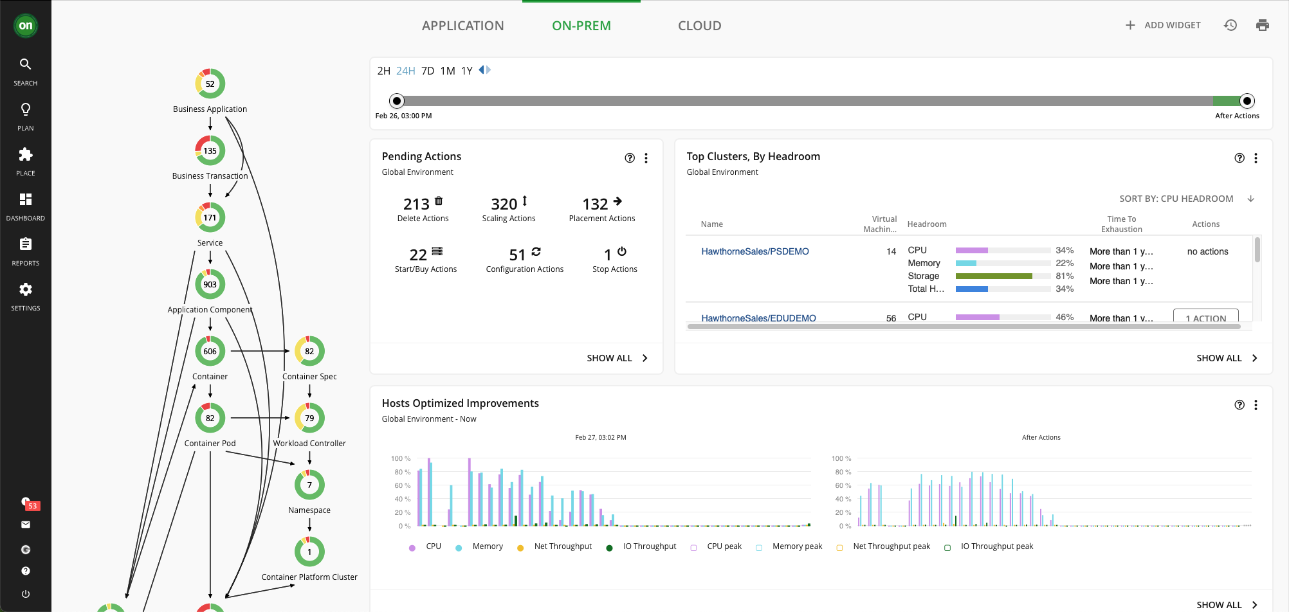This screenshot has height=612, width=1289.
Task: Select the 7D time range
Action: click(x=428, y=71)
